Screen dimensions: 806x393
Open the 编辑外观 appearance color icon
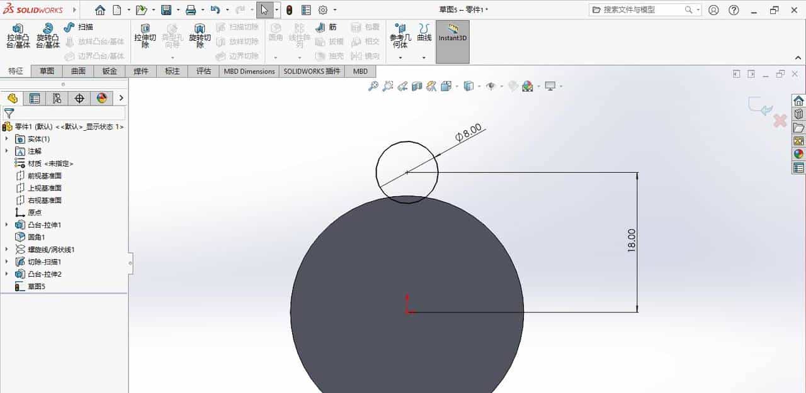click(528, 86)
